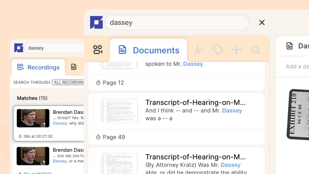The height and width of the screenshot is (174, 309).
Task: Click the 'Matches (15)' heading
Action: point(32,98)
